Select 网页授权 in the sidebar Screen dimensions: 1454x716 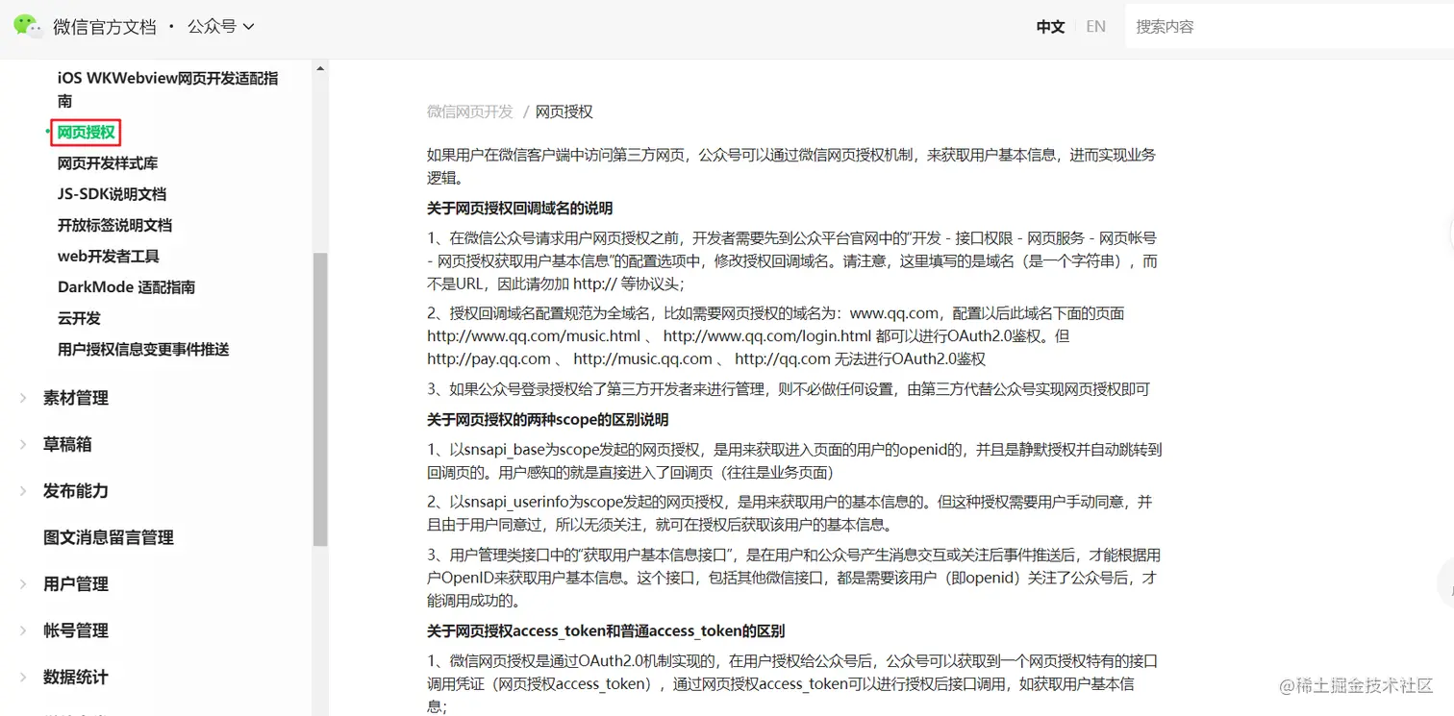click(86, 133)
